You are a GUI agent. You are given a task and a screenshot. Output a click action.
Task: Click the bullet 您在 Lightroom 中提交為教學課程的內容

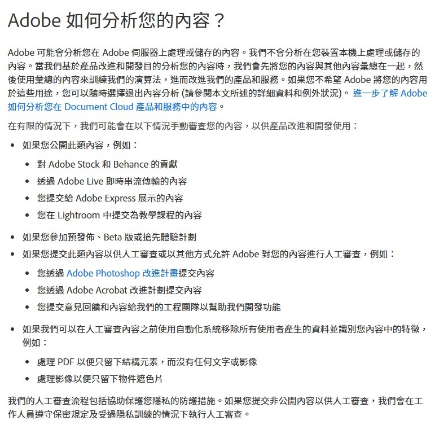coord(120,215)
